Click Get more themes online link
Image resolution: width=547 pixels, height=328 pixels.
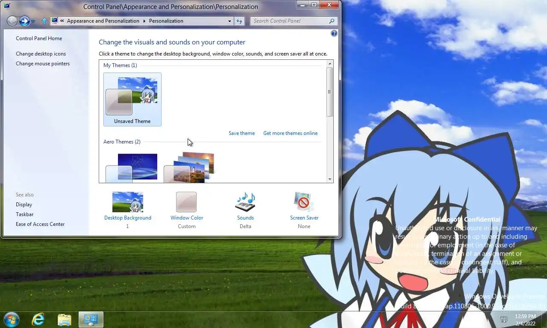coord(290,133)
